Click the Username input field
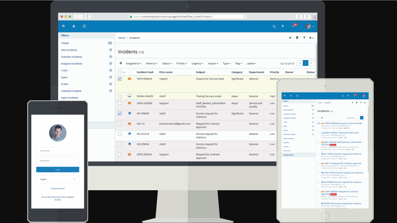397x223 pixels. (58, 151)
